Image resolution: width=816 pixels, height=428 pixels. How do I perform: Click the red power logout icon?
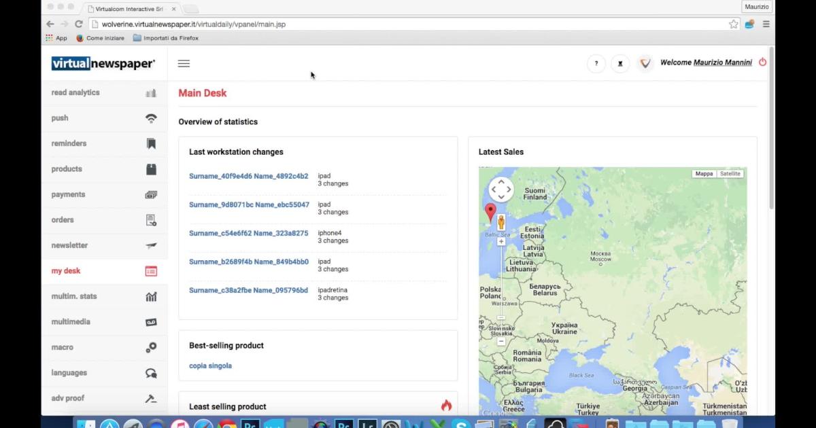[x=762, y=62]
